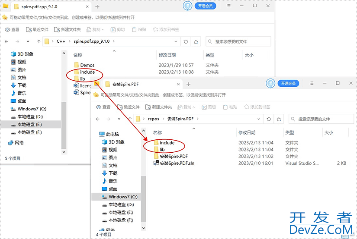This screenshot has height=239, width=357.
Task: Open history dropdown arrow in back window navigation
Action: tap(28, 41)
